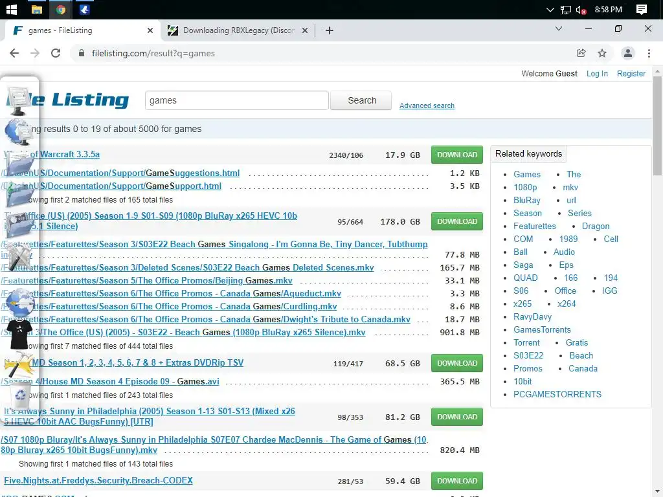
Task: Open the tab search dropdown chevron
Action: click(559, 28)
